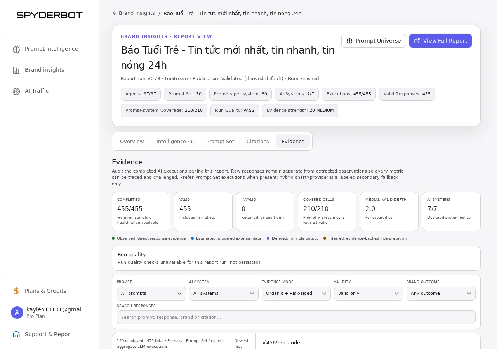Click the Prompt Intelligence brain icon
Screen dimensions: 497x349
click(x=16, y=49)
